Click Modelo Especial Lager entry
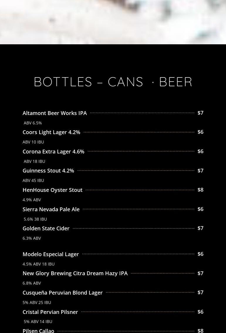 50,254
